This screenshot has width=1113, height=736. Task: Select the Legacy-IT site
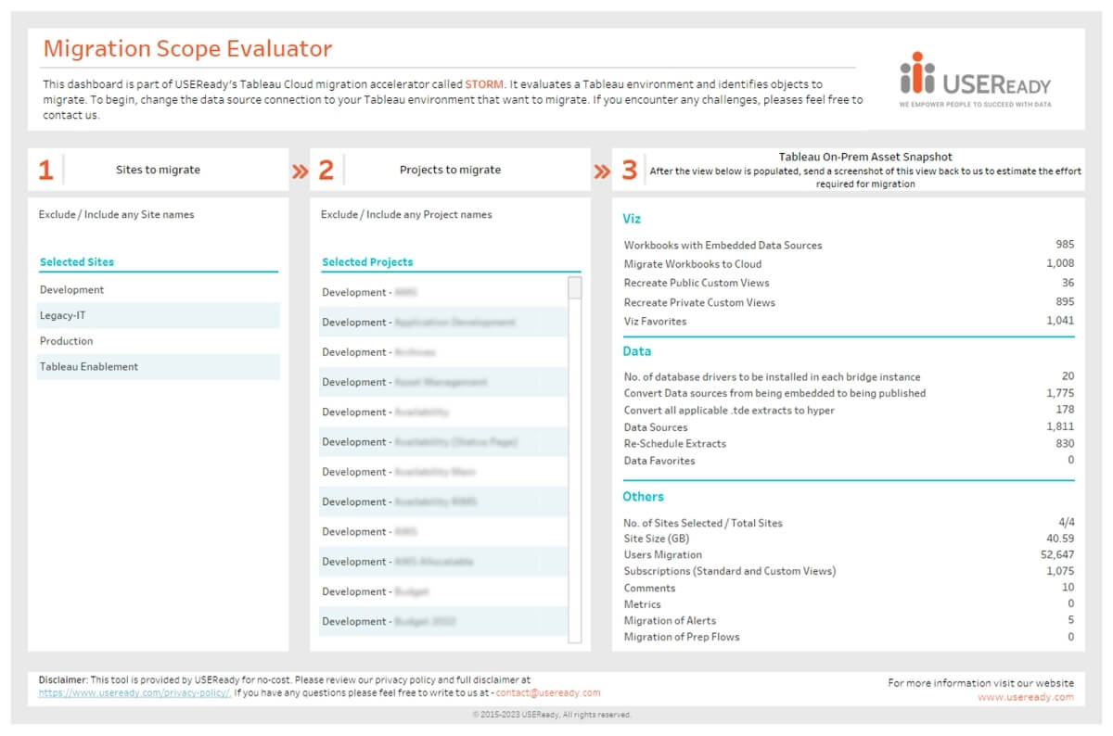tap(158, 315)
